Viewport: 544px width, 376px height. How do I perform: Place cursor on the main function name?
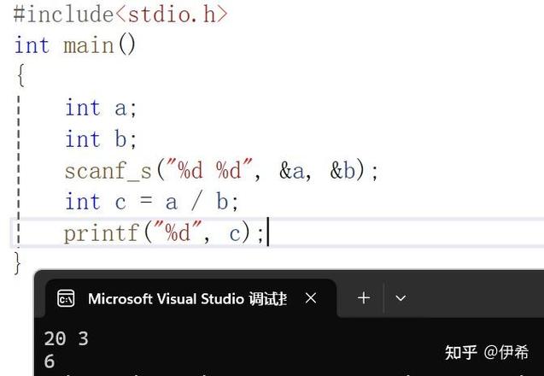89,44
